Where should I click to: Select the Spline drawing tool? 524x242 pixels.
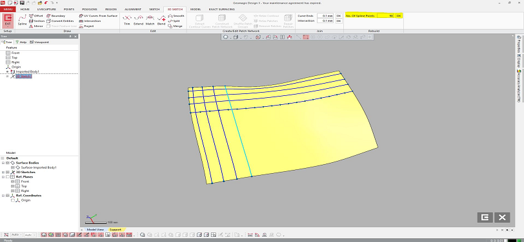click(22, 20)
